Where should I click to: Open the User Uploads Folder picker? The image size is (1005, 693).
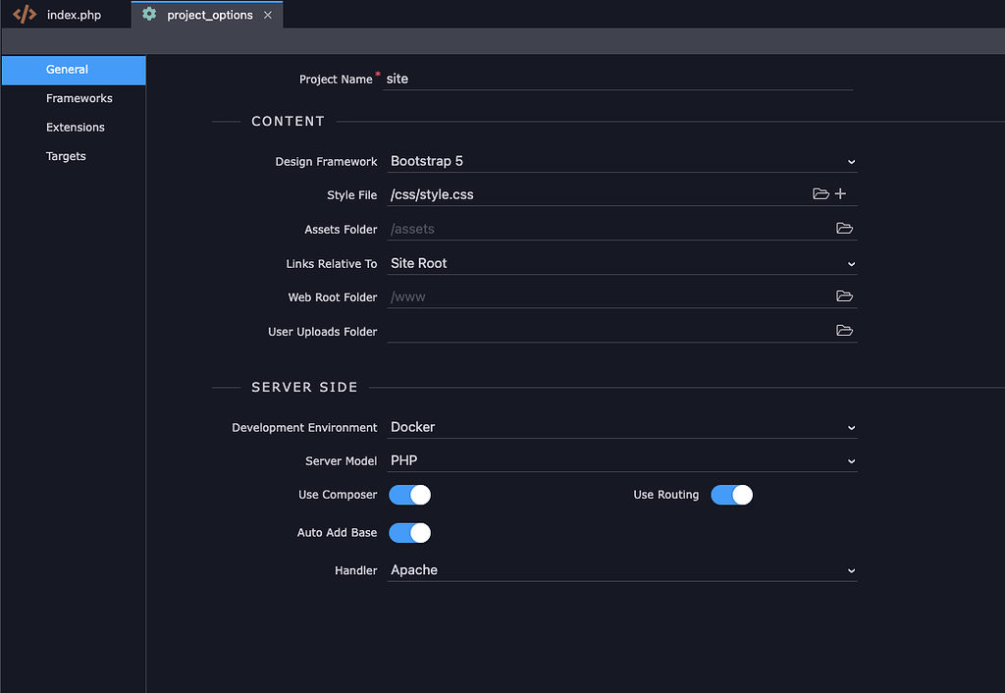[x=844, y=330]
